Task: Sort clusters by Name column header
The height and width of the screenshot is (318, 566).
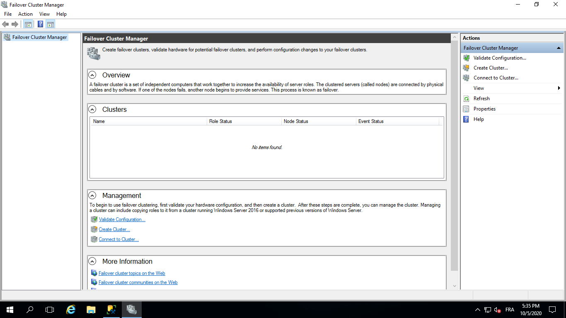Action: tap(148, 121)
